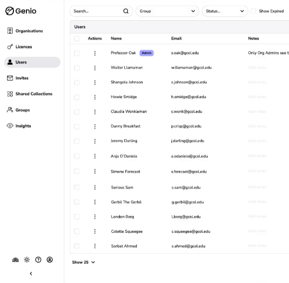Open the Status filter dropdown

coord(225,11)
